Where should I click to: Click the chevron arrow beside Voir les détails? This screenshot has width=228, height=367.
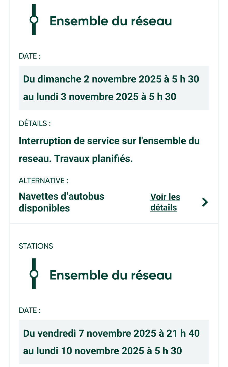coord(205,202)
